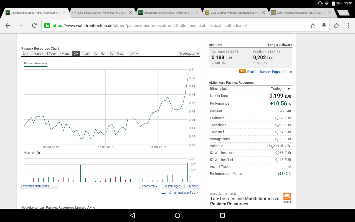Click the Briefkurs value 0,202 EUR
Image resolution: width=355 pixels, height=222 pixels.
[x=263, y=58]
